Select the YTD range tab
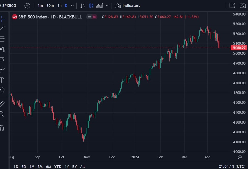The height and width of the screenshot is (169, 248). 58,167
